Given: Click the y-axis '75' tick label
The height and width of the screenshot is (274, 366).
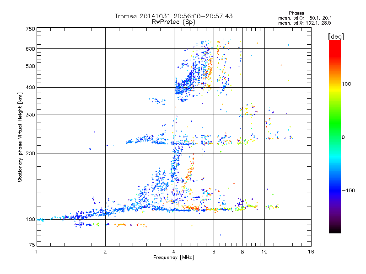Looking at the screenshot, I should coord(32,245).
